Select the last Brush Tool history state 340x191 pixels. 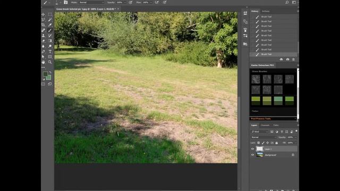point(274,54)
